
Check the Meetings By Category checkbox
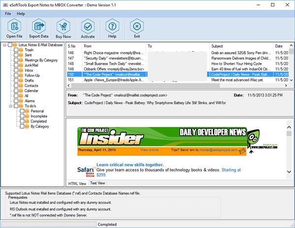[16, 60]
